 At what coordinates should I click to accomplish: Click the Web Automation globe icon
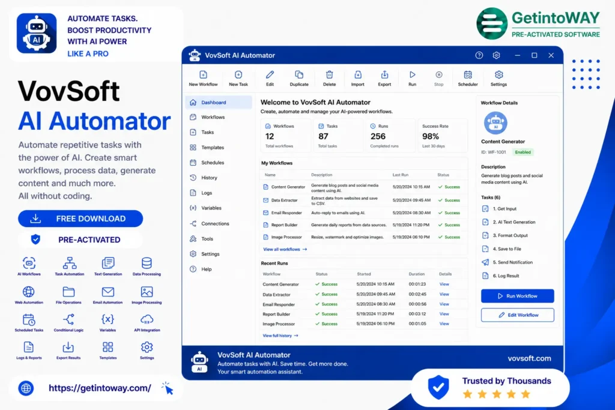pos(28,292)
